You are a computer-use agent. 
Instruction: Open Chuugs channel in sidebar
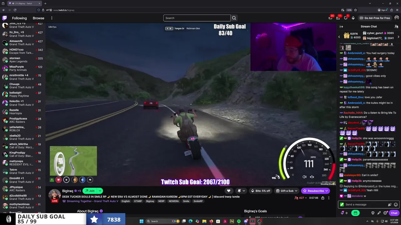pyautogui.click(x=23, y=86)
